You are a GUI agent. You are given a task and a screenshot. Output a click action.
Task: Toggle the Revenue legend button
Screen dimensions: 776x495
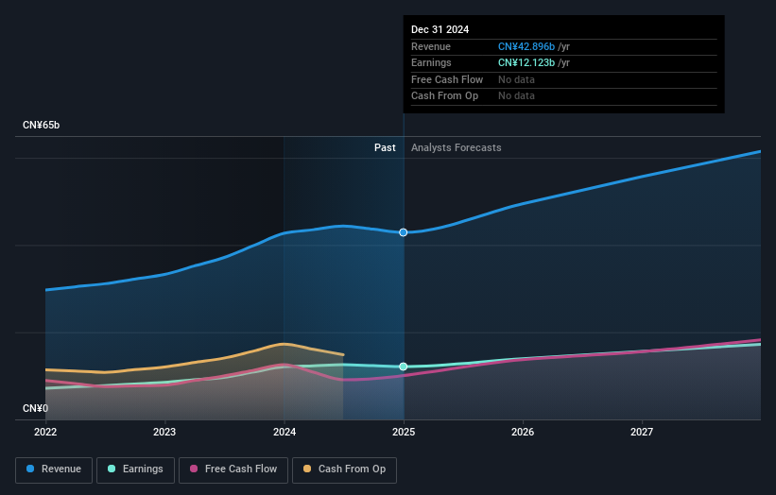54,469
